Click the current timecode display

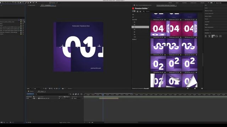(30, 94)
